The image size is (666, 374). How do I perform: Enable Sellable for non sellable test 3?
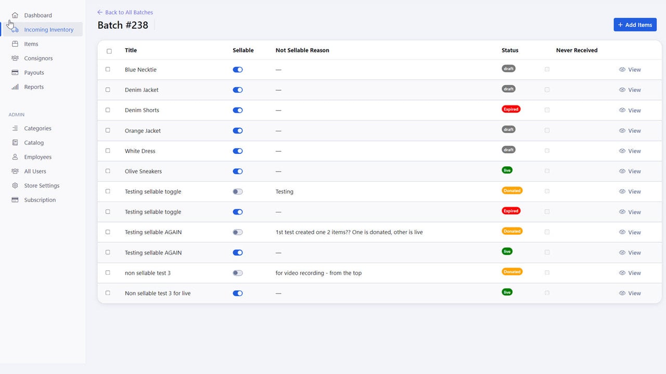pyautogui.click(x=238, y=273)
